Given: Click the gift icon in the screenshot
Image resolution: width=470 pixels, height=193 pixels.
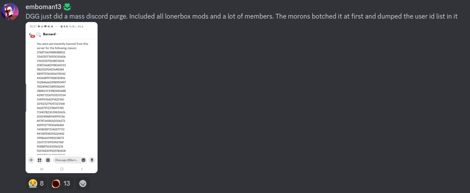Looking at the screenshot, I should [x=48, y=160].
